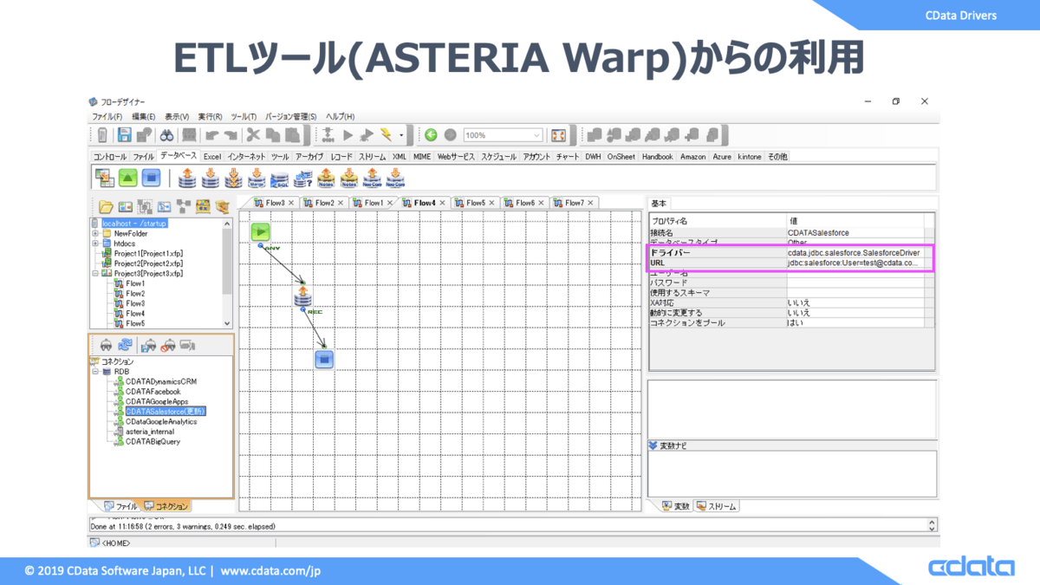
Task: Collapse the 変数ナビ panel header
Action: click(653, 445)
